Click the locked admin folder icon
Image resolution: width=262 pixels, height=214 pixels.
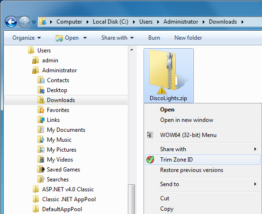point(35,60)
